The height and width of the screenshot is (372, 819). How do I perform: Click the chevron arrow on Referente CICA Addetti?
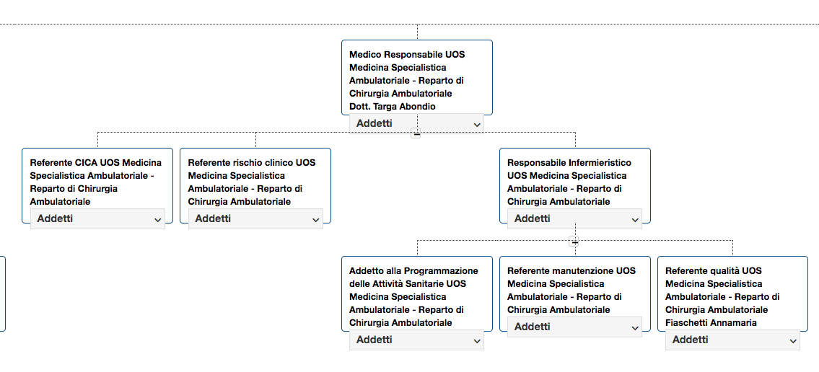158,220
